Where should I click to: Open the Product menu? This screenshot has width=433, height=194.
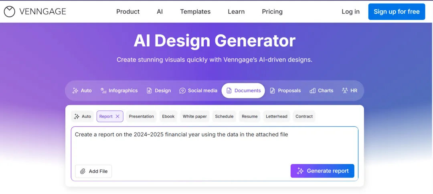click(x=128, y=12)
